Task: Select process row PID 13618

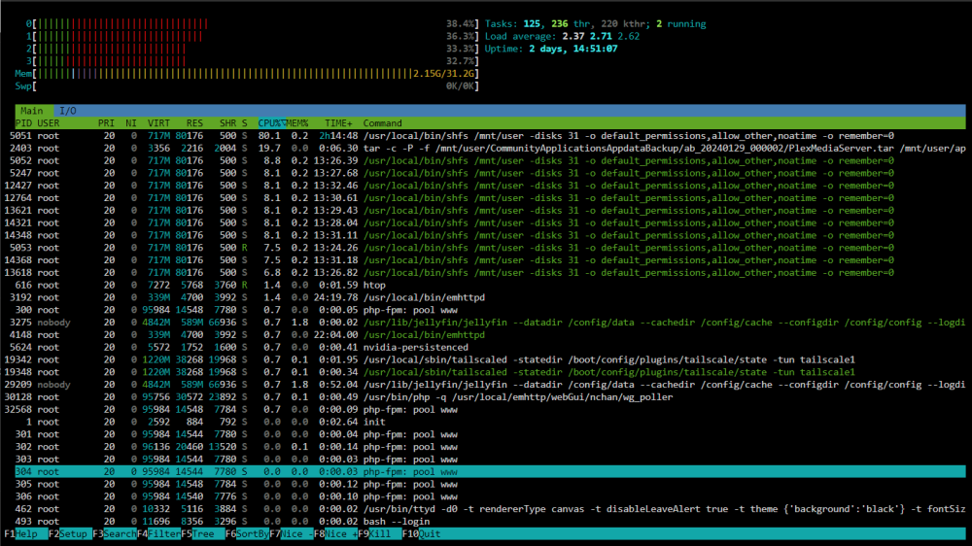Action: click(486, 272)
